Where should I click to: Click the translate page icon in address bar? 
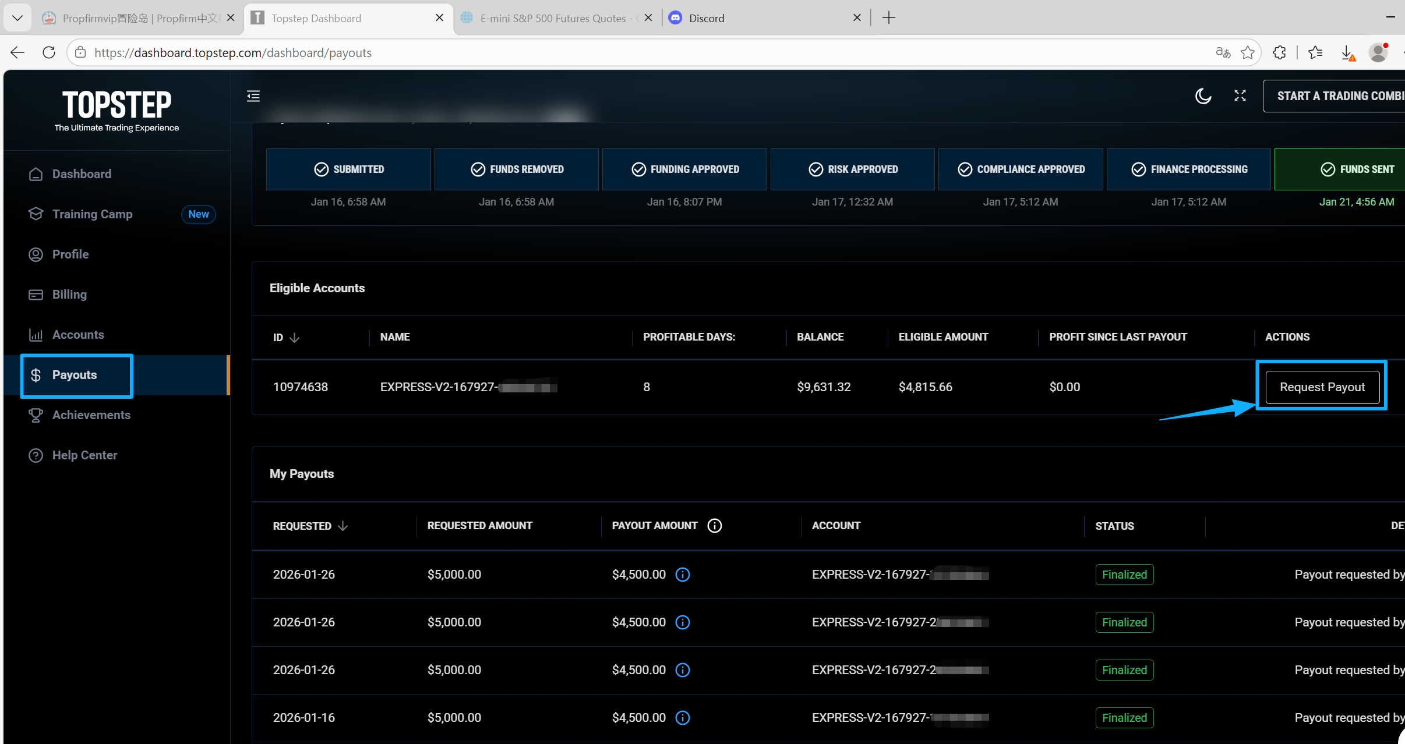point(1223,52)
